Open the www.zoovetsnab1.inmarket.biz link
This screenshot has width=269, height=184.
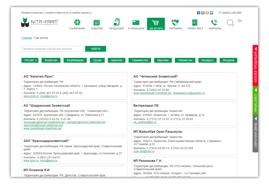point(152,93)
